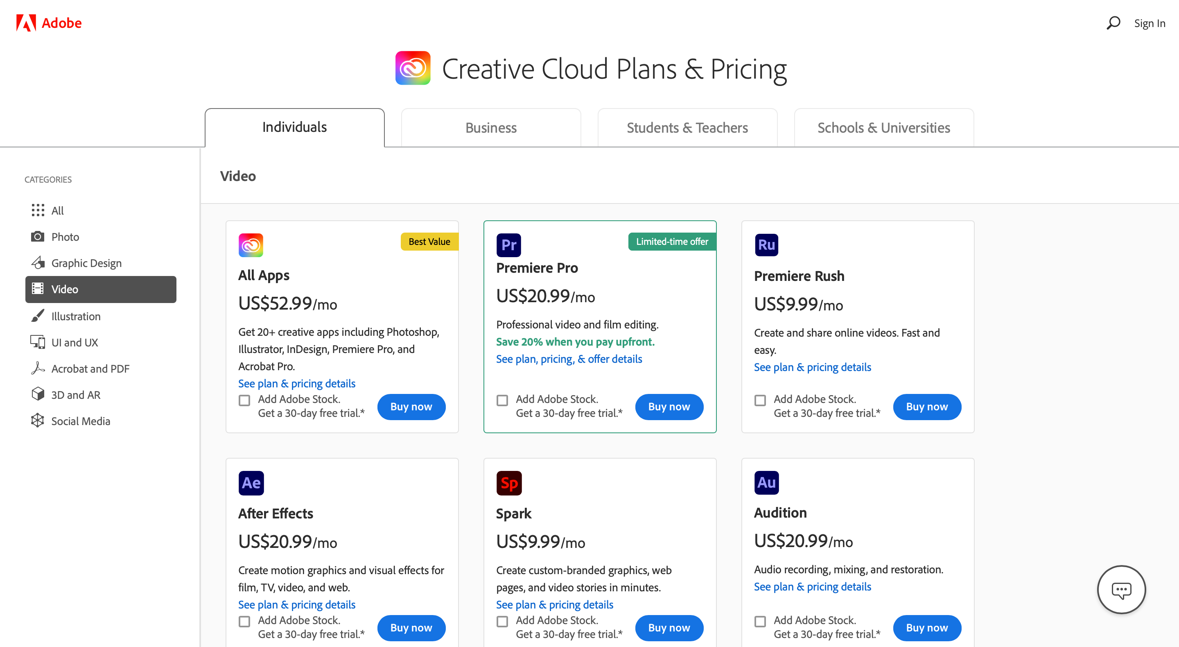This screenshot has width=1179, height=647.
Task: Choose Graphic Design category
Action: pos(86,263)
